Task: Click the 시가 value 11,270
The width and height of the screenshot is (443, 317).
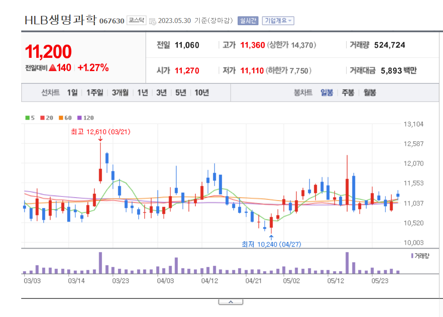Action: tap(187, 71)
